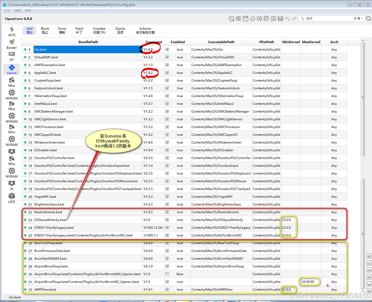Redo the last change

294,19
